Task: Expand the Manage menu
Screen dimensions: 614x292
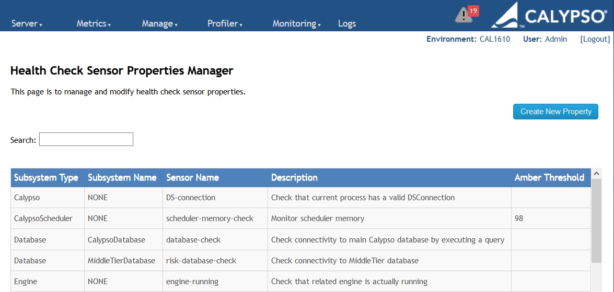Action: tap(160, 23)
